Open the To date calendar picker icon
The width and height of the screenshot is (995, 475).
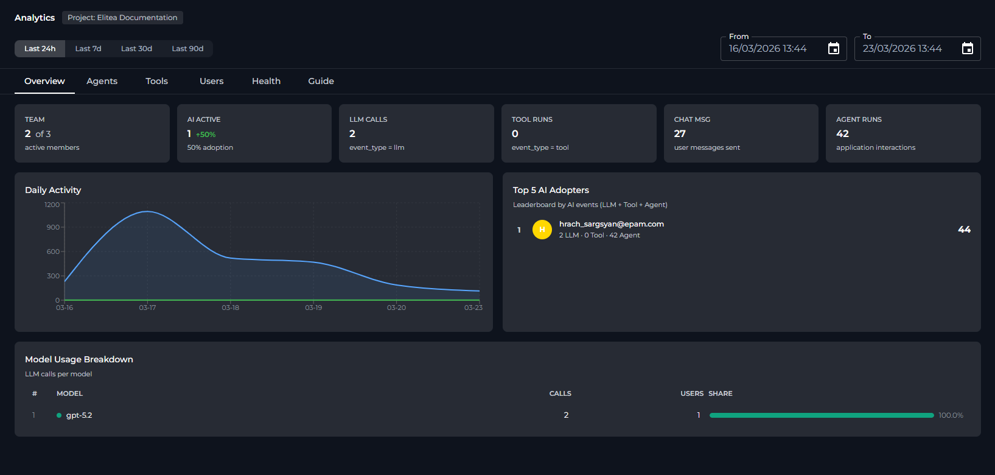coord(967,49)
